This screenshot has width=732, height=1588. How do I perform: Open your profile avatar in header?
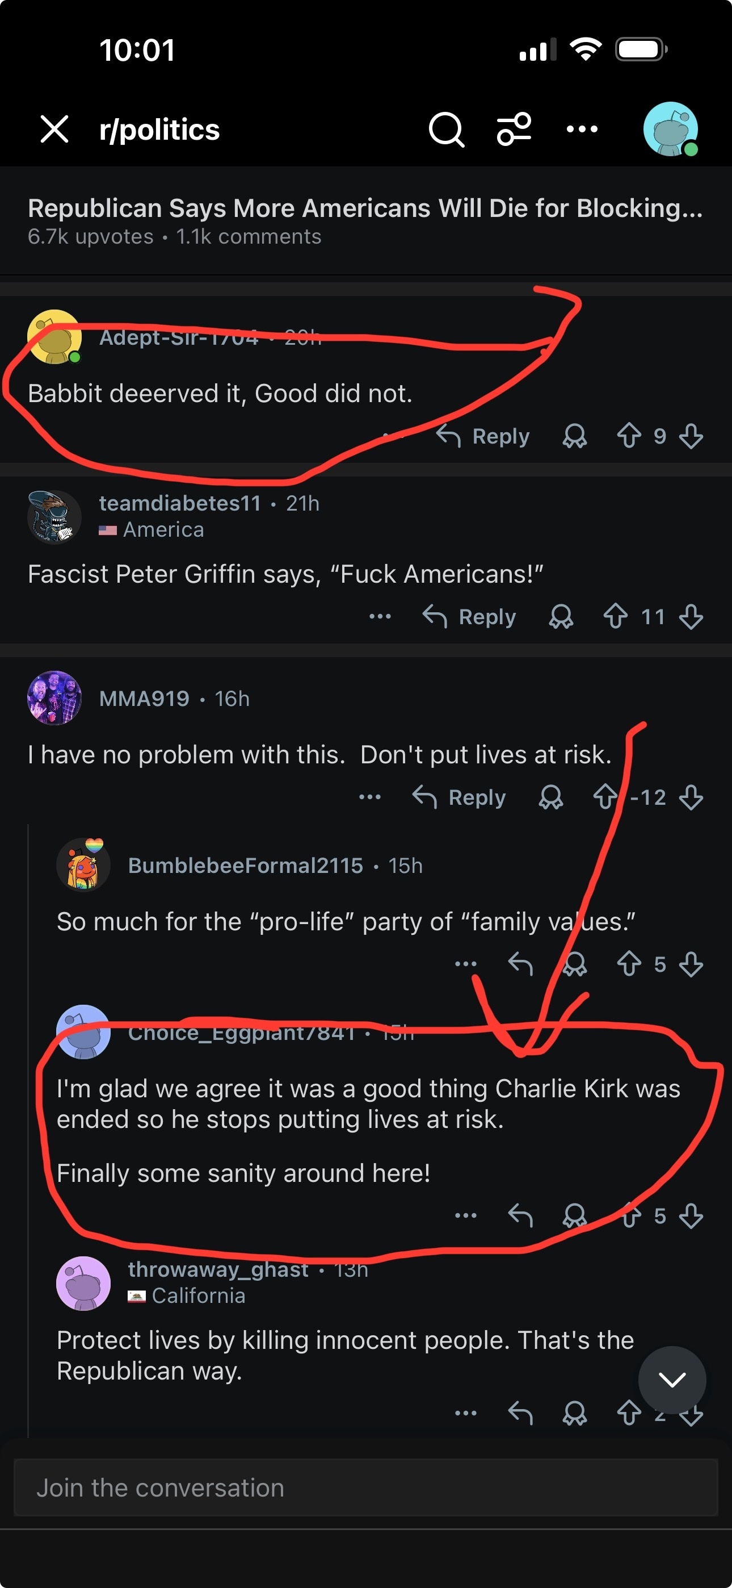[670, 129]
